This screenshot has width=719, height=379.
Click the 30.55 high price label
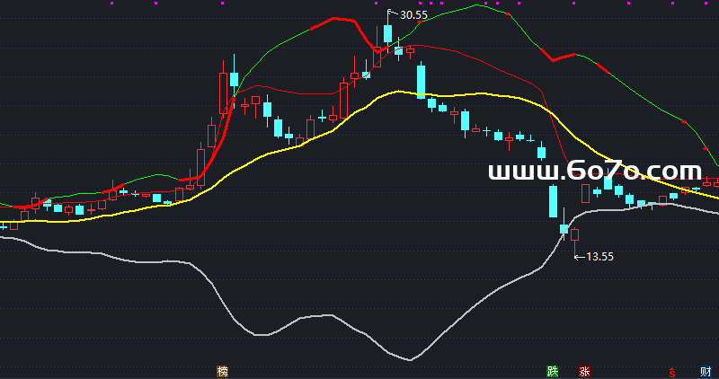point(413,15)
